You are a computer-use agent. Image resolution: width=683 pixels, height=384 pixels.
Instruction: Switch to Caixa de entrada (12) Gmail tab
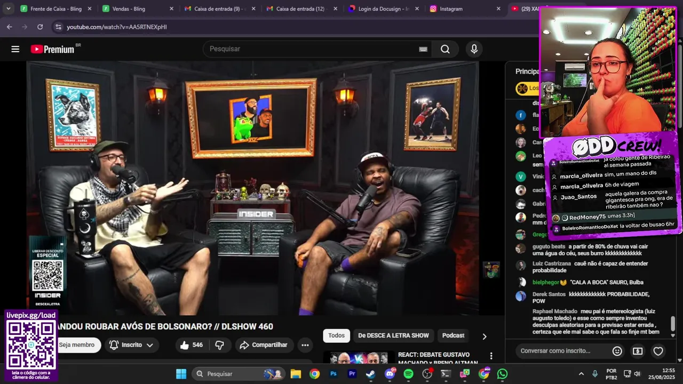300,9
